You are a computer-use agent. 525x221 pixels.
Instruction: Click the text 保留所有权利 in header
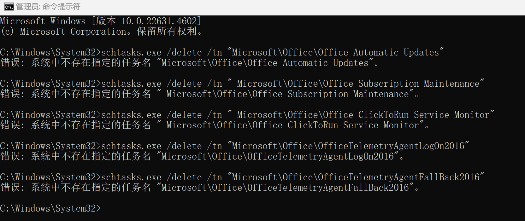click(167, 32)
